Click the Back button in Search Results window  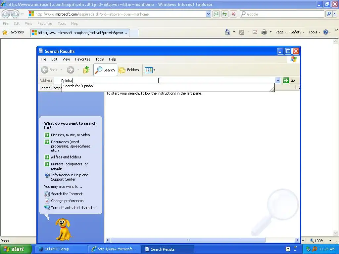pyautogui.click(x=50, y=70)
